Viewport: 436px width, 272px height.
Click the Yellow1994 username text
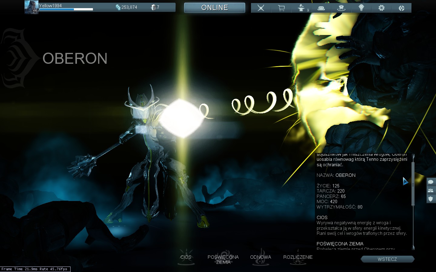coord(50,5)
